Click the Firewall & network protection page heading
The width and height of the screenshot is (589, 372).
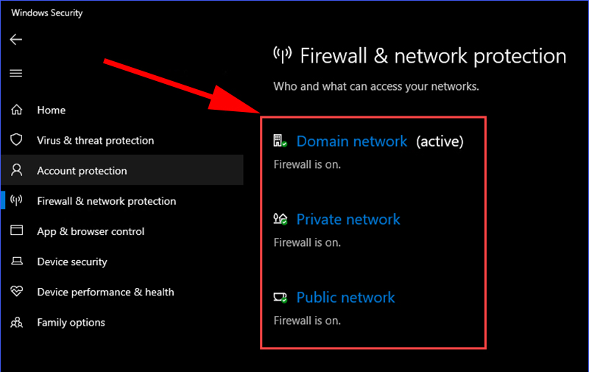coord(433,57)
